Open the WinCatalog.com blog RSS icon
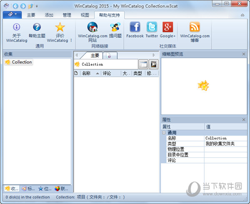 195,27
